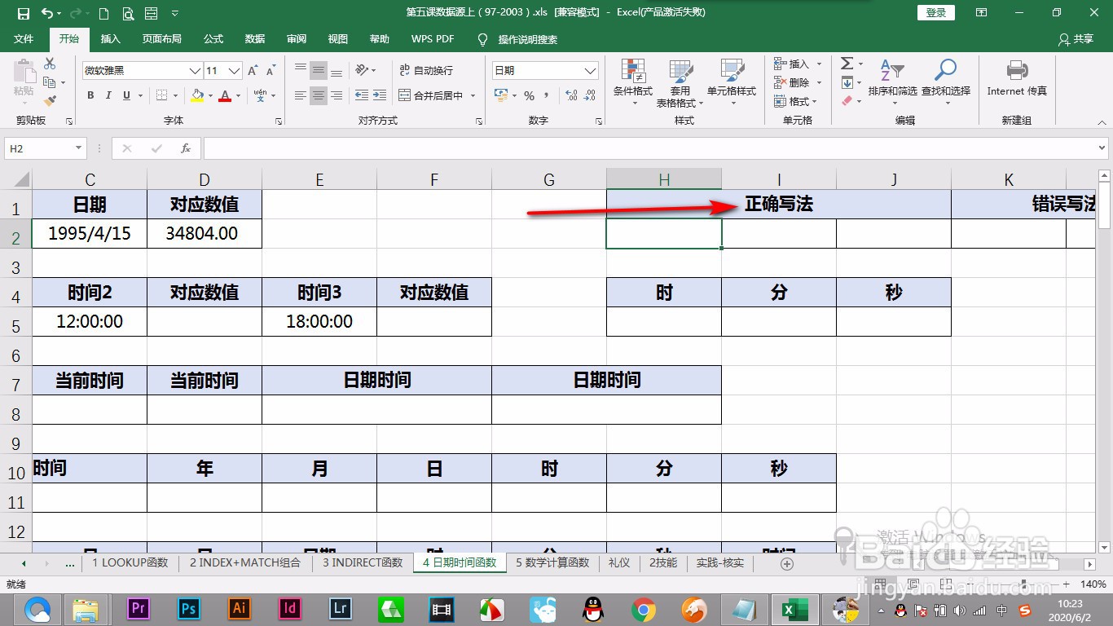Click 套用表格格式 (Format as Table)

pyautogui.click(x=681, y=84)
